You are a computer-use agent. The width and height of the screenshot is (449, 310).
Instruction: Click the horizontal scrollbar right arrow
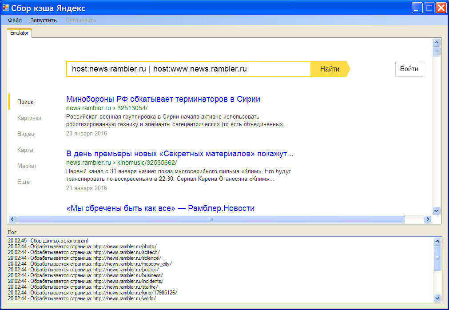[x=428, y=219]
